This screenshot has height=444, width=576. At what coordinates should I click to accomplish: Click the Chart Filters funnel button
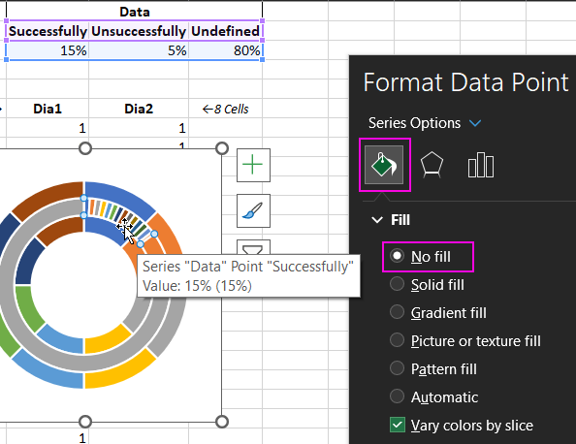coord(253,248)
